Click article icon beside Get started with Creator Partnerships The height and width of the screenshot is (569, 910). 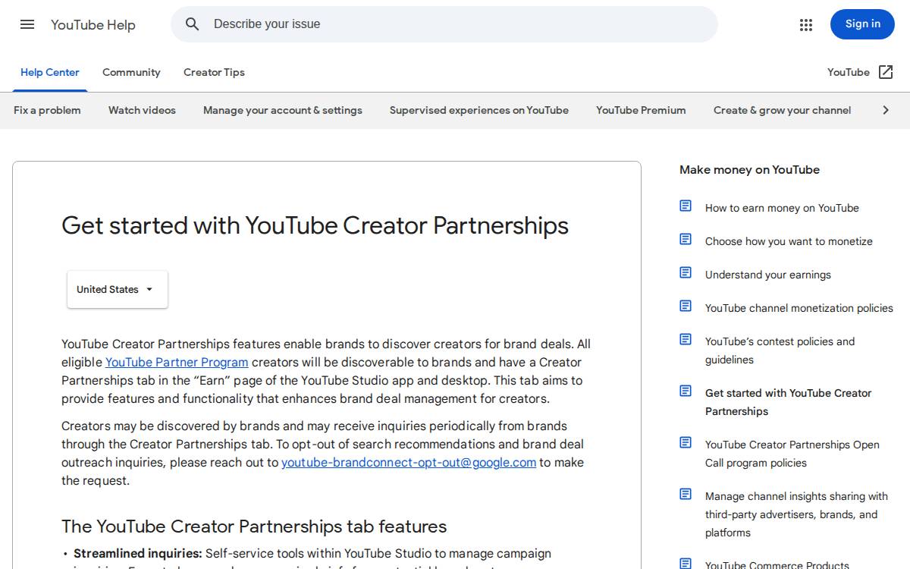pos(686,391)
